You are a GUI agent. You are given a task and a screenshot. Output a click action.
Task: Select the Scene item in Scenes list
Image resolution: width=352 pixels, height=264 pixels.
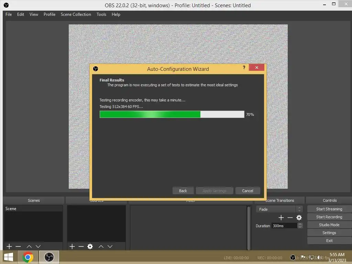(33, 209)
